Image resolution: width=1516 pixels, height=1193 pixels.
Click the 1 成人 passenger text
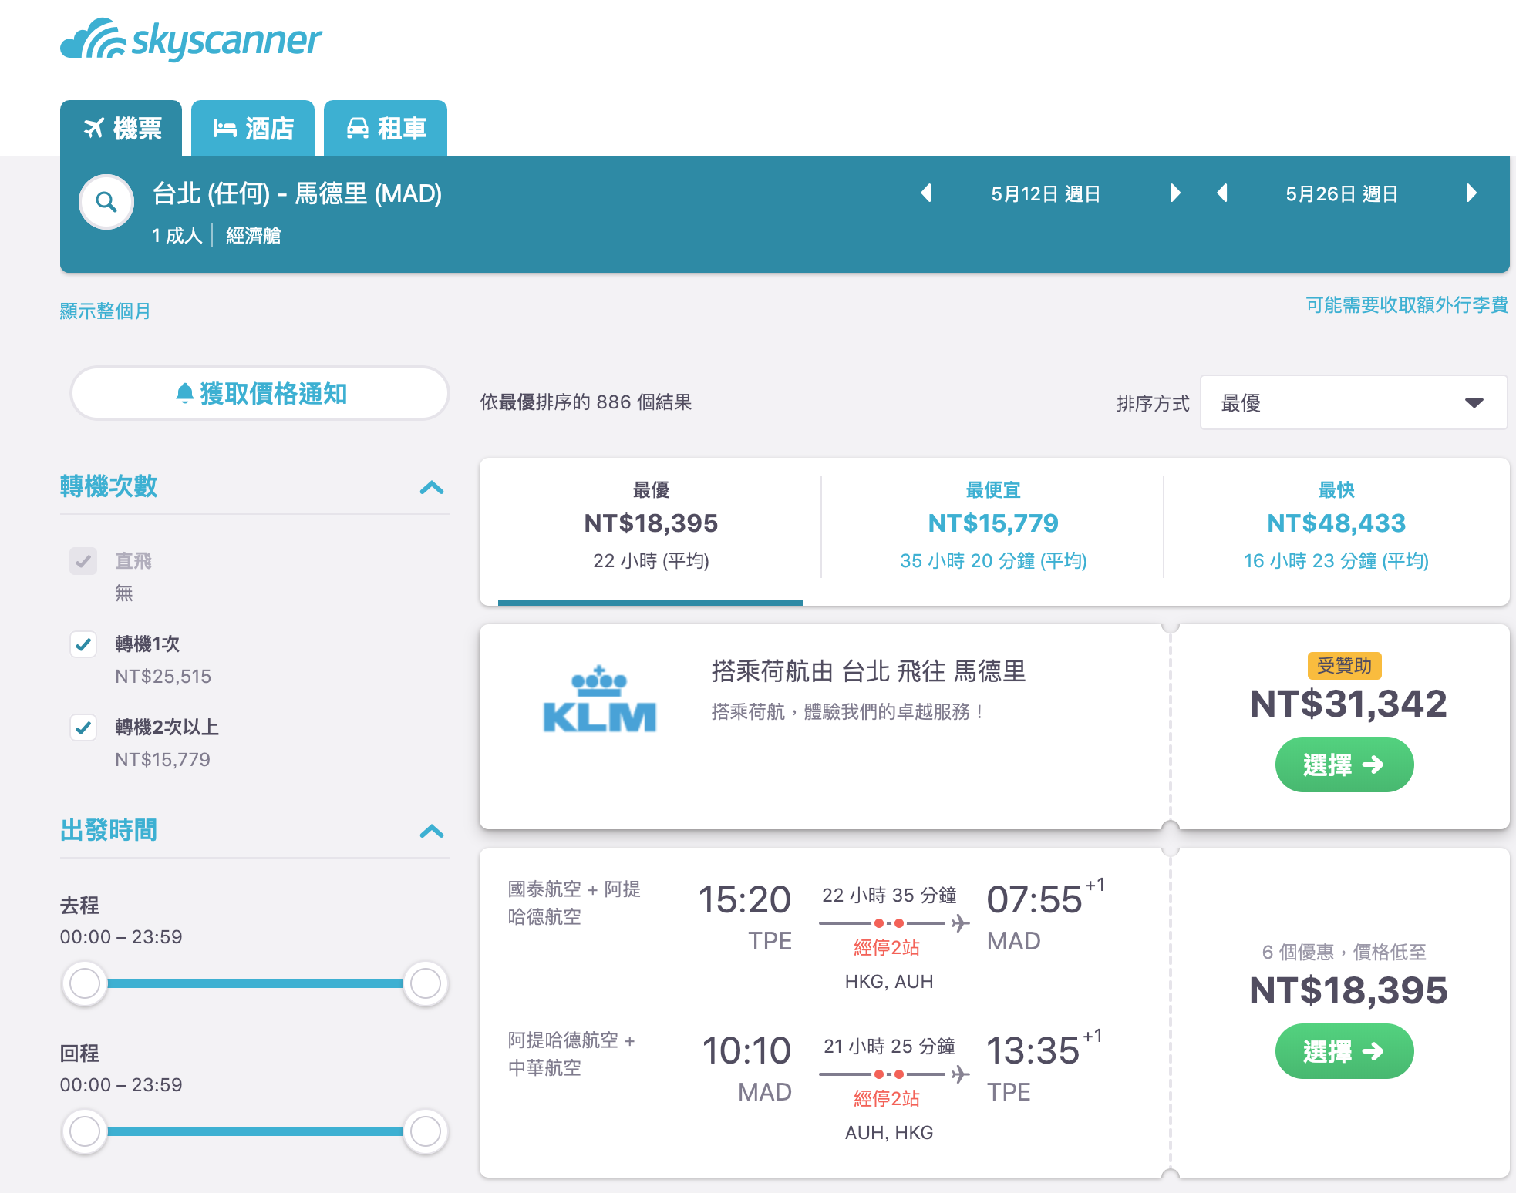(177, 236)
